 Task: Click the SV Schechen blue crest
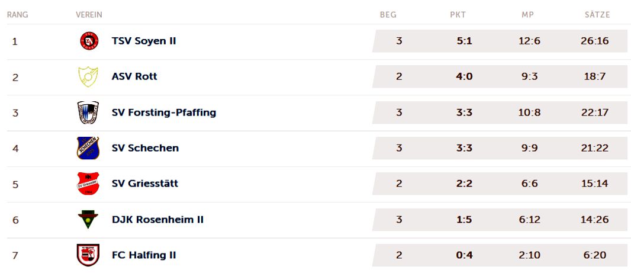tap(88, 148)
